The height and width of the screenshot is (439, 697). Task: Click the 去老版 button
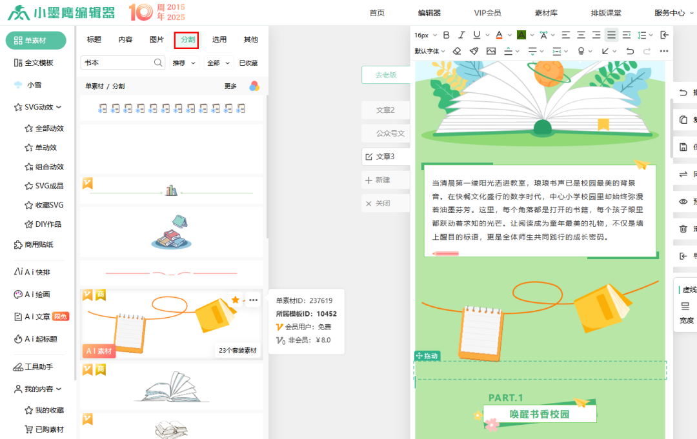(x=385, y=75)
